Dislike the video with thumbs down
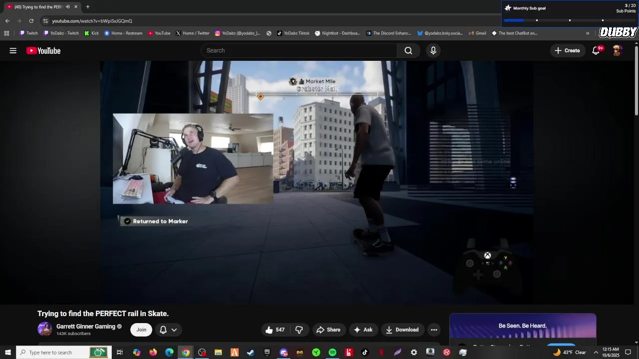This screenshot has height=359, width=639. click(299, 330)
